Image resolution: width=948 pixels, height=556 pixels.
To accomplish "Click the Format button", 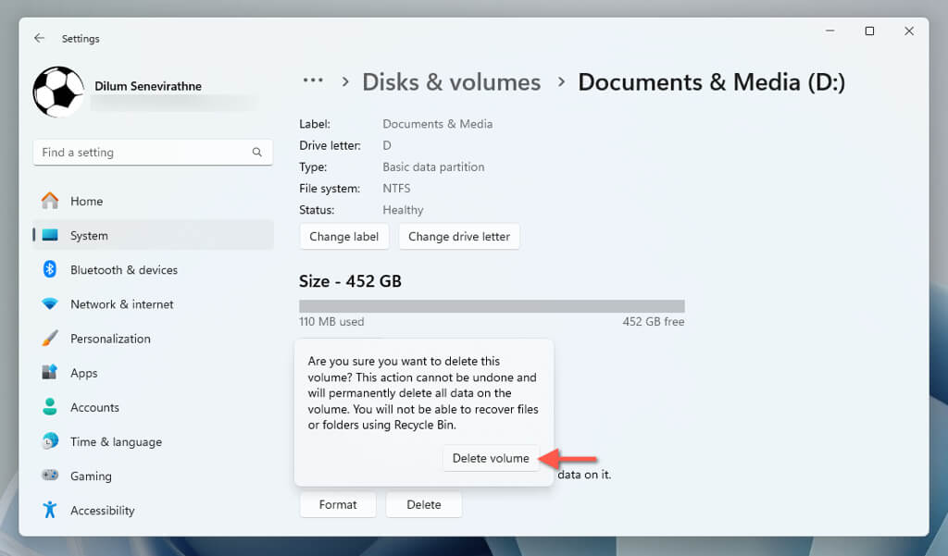I will 338,505.
